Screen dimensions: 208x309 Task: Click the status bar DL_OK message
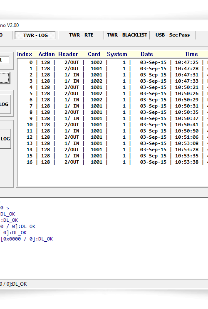13,284
